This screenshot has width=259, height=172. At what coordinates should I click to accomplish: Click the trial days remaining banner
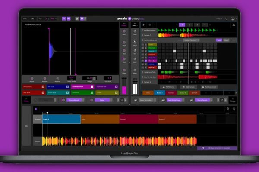coord(217,148)
